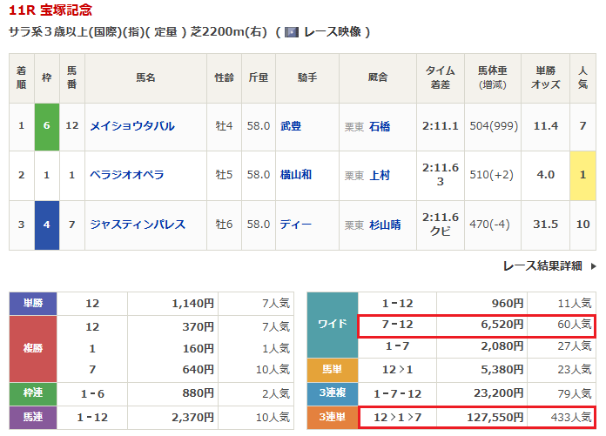Image resolution: width=606 pixels, height=436 pixels.
Task: Select jockey ディー link
Action: pos(295,225)
